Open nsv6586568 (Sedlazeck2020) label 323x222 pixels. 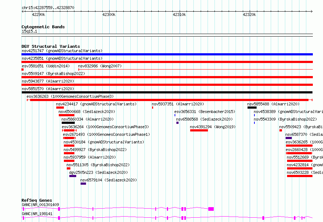click(x=204, y=119)
